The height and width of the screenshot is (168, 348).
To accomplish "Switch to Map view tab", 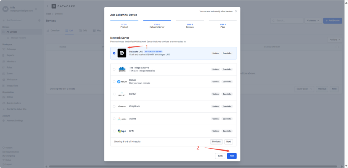I will (97, 31).
